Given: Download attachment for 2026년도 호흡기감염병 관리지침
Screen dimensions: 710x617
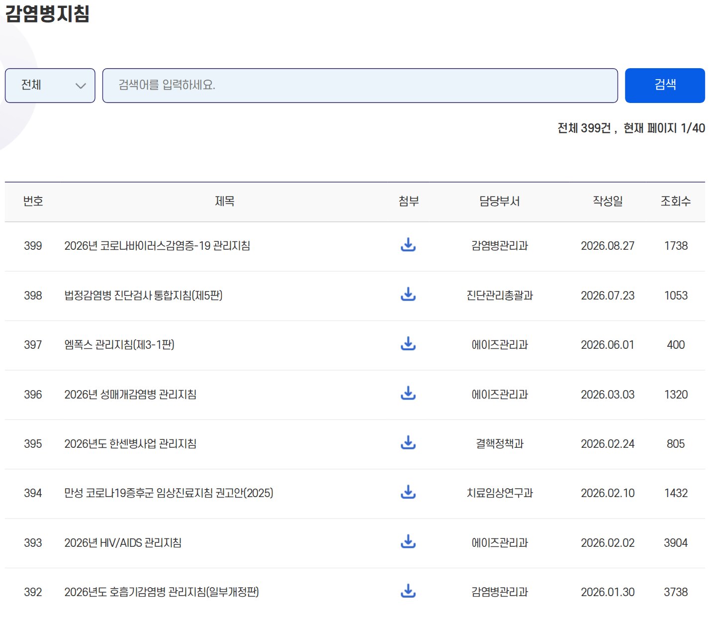Looking at the screenshot, I should click(408, 591).
